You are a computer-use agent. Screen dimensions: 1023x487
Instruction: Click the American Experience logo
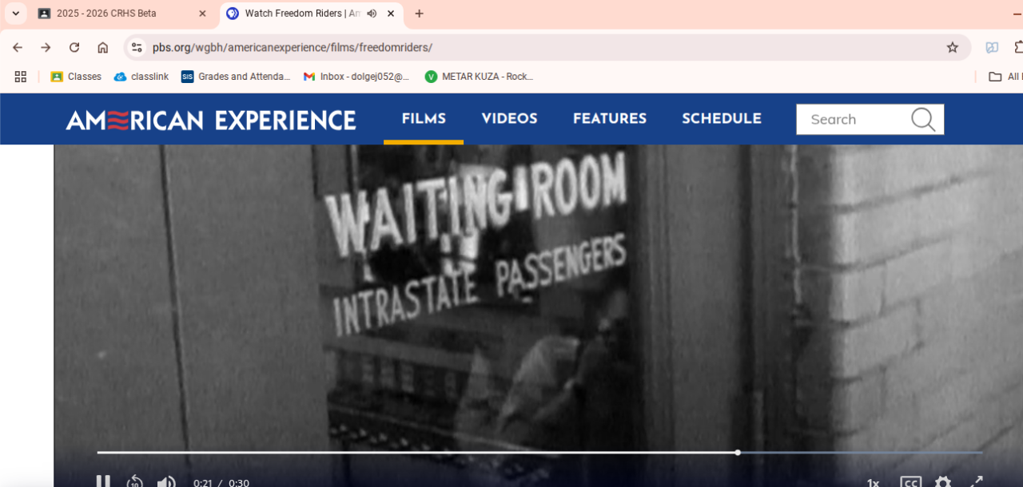[211, 120]
